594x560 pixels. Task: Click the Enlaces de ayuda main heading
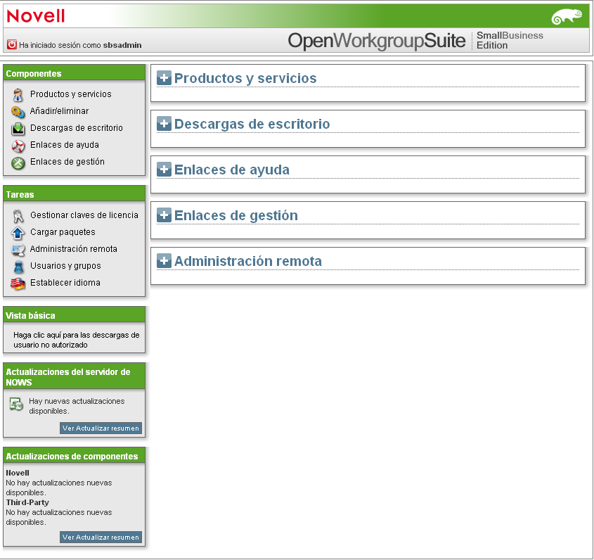232,170
